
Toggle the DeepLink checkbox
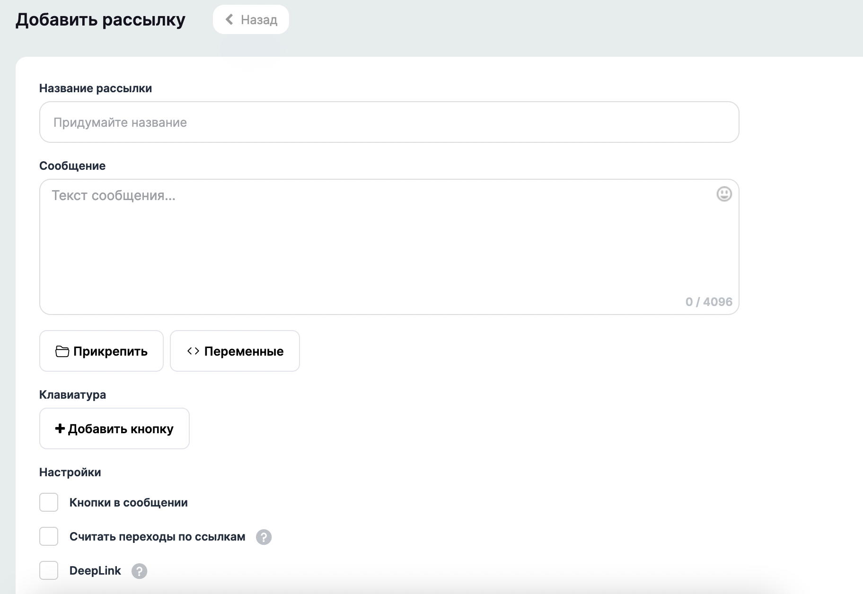tap(49, 570)
